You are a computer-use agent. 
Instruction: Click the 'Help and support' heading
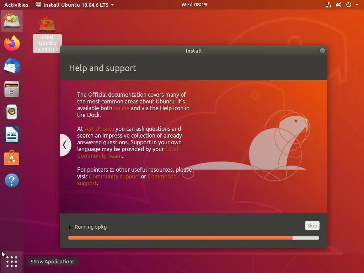103,68
